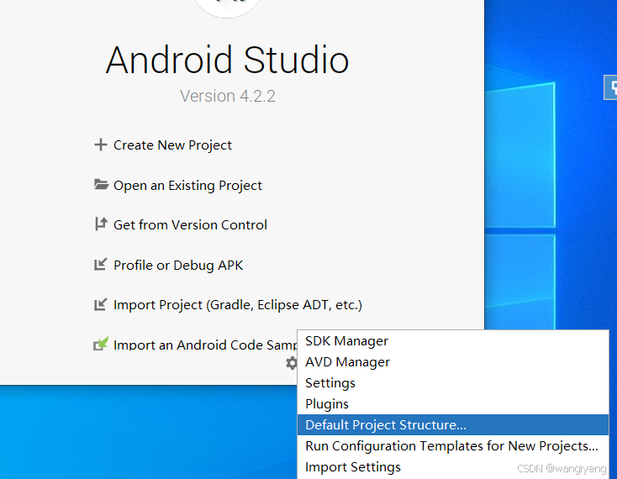Click the Profile or Debug APK icon
The height and width of the screenshot is (479, 617).
[x=100, y=264]
